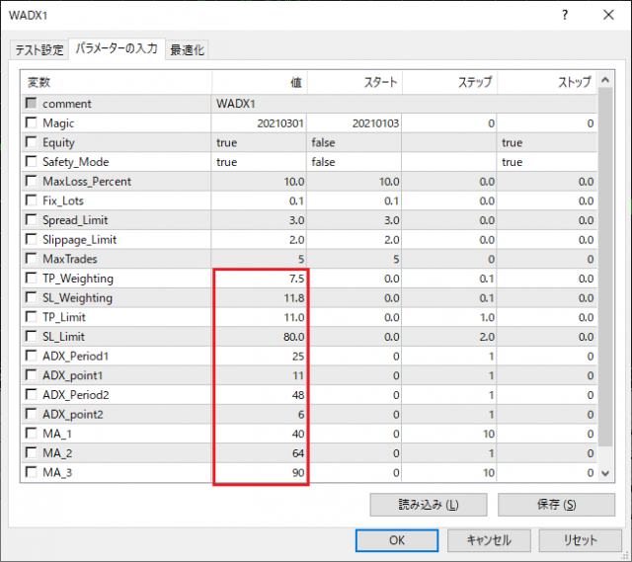Enable the ADX_Period1 checkbox
This screenshot has width=632, height=562.
pos(31,356)
